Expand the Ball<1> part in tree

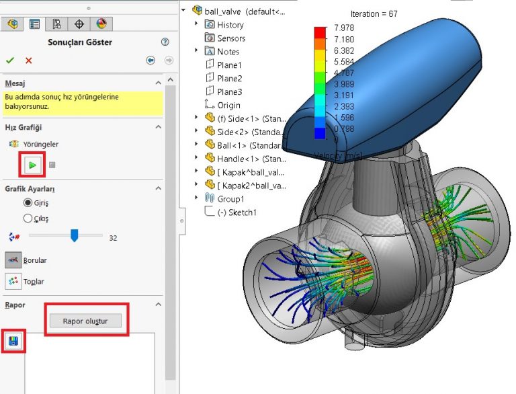(x=196, y=145)
